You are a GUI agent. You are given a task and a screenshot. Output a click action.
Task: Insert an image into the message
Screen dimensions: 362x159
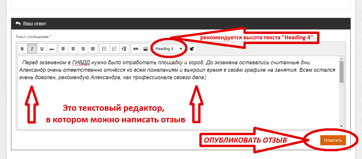(x=145, y=49)
